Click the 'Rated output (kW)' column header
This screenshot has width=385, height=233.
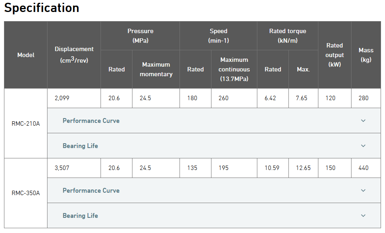[x=335, y=55]
